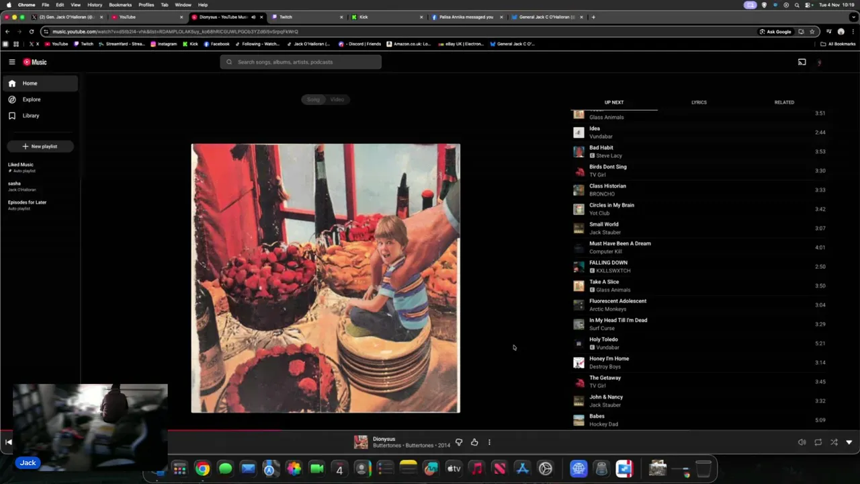The image size is (860, 484).
Task: Open the App Store in the Dock
Action: tap(522, 469)
